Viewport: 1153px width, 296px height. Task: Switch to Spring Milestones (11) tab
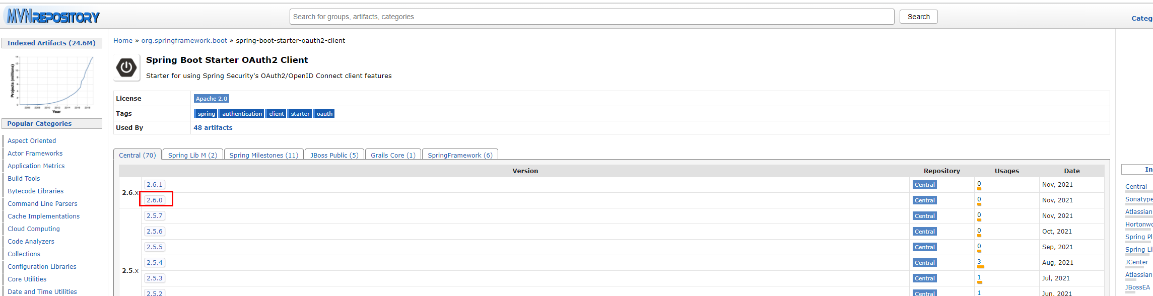[x=264, y=155]
